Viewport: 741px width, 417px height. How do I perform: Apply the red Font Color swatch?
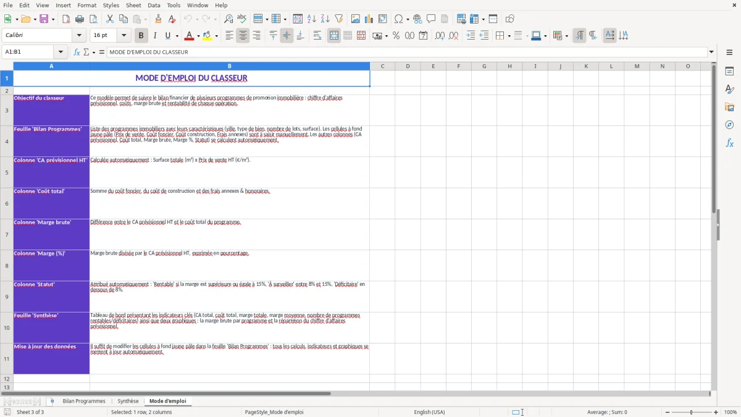click(x=190, y=36)
